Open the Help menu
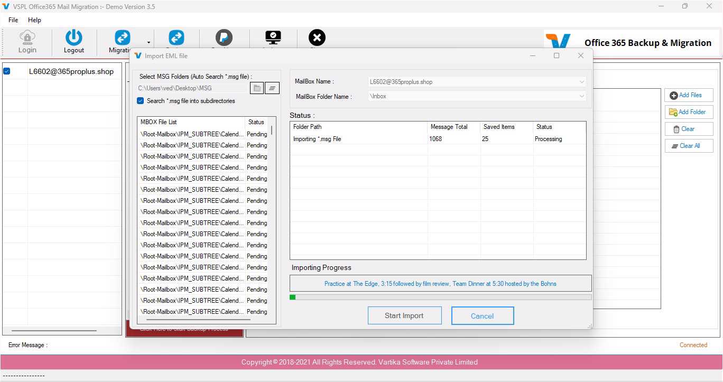Viewport: 723px width, 382px height. 34,20
